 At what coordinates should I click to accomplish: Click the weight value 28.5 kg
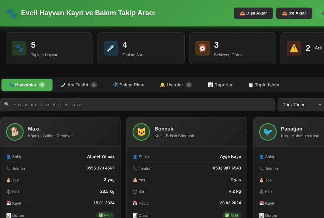click(x=107, y=191)
